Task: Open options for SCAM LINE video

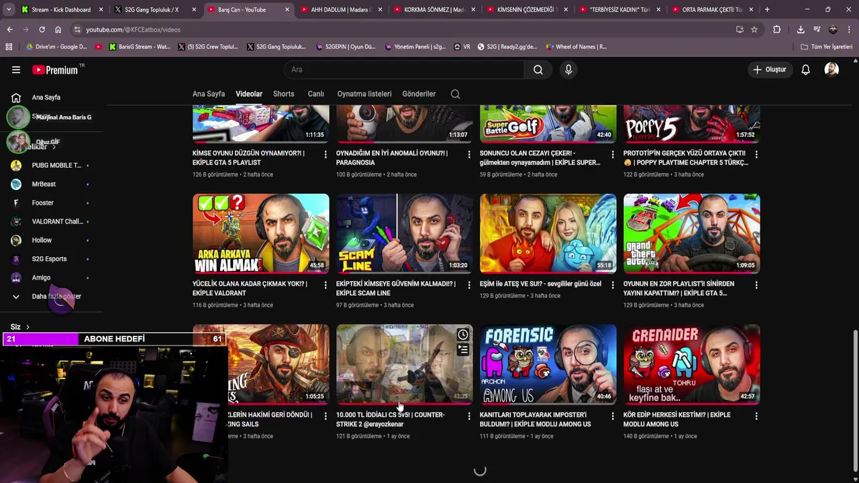Action: point(469,285)
